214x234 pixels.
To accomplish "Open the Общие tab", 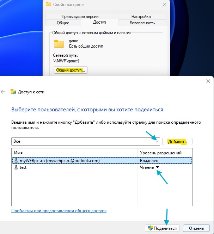I will 63,23.
